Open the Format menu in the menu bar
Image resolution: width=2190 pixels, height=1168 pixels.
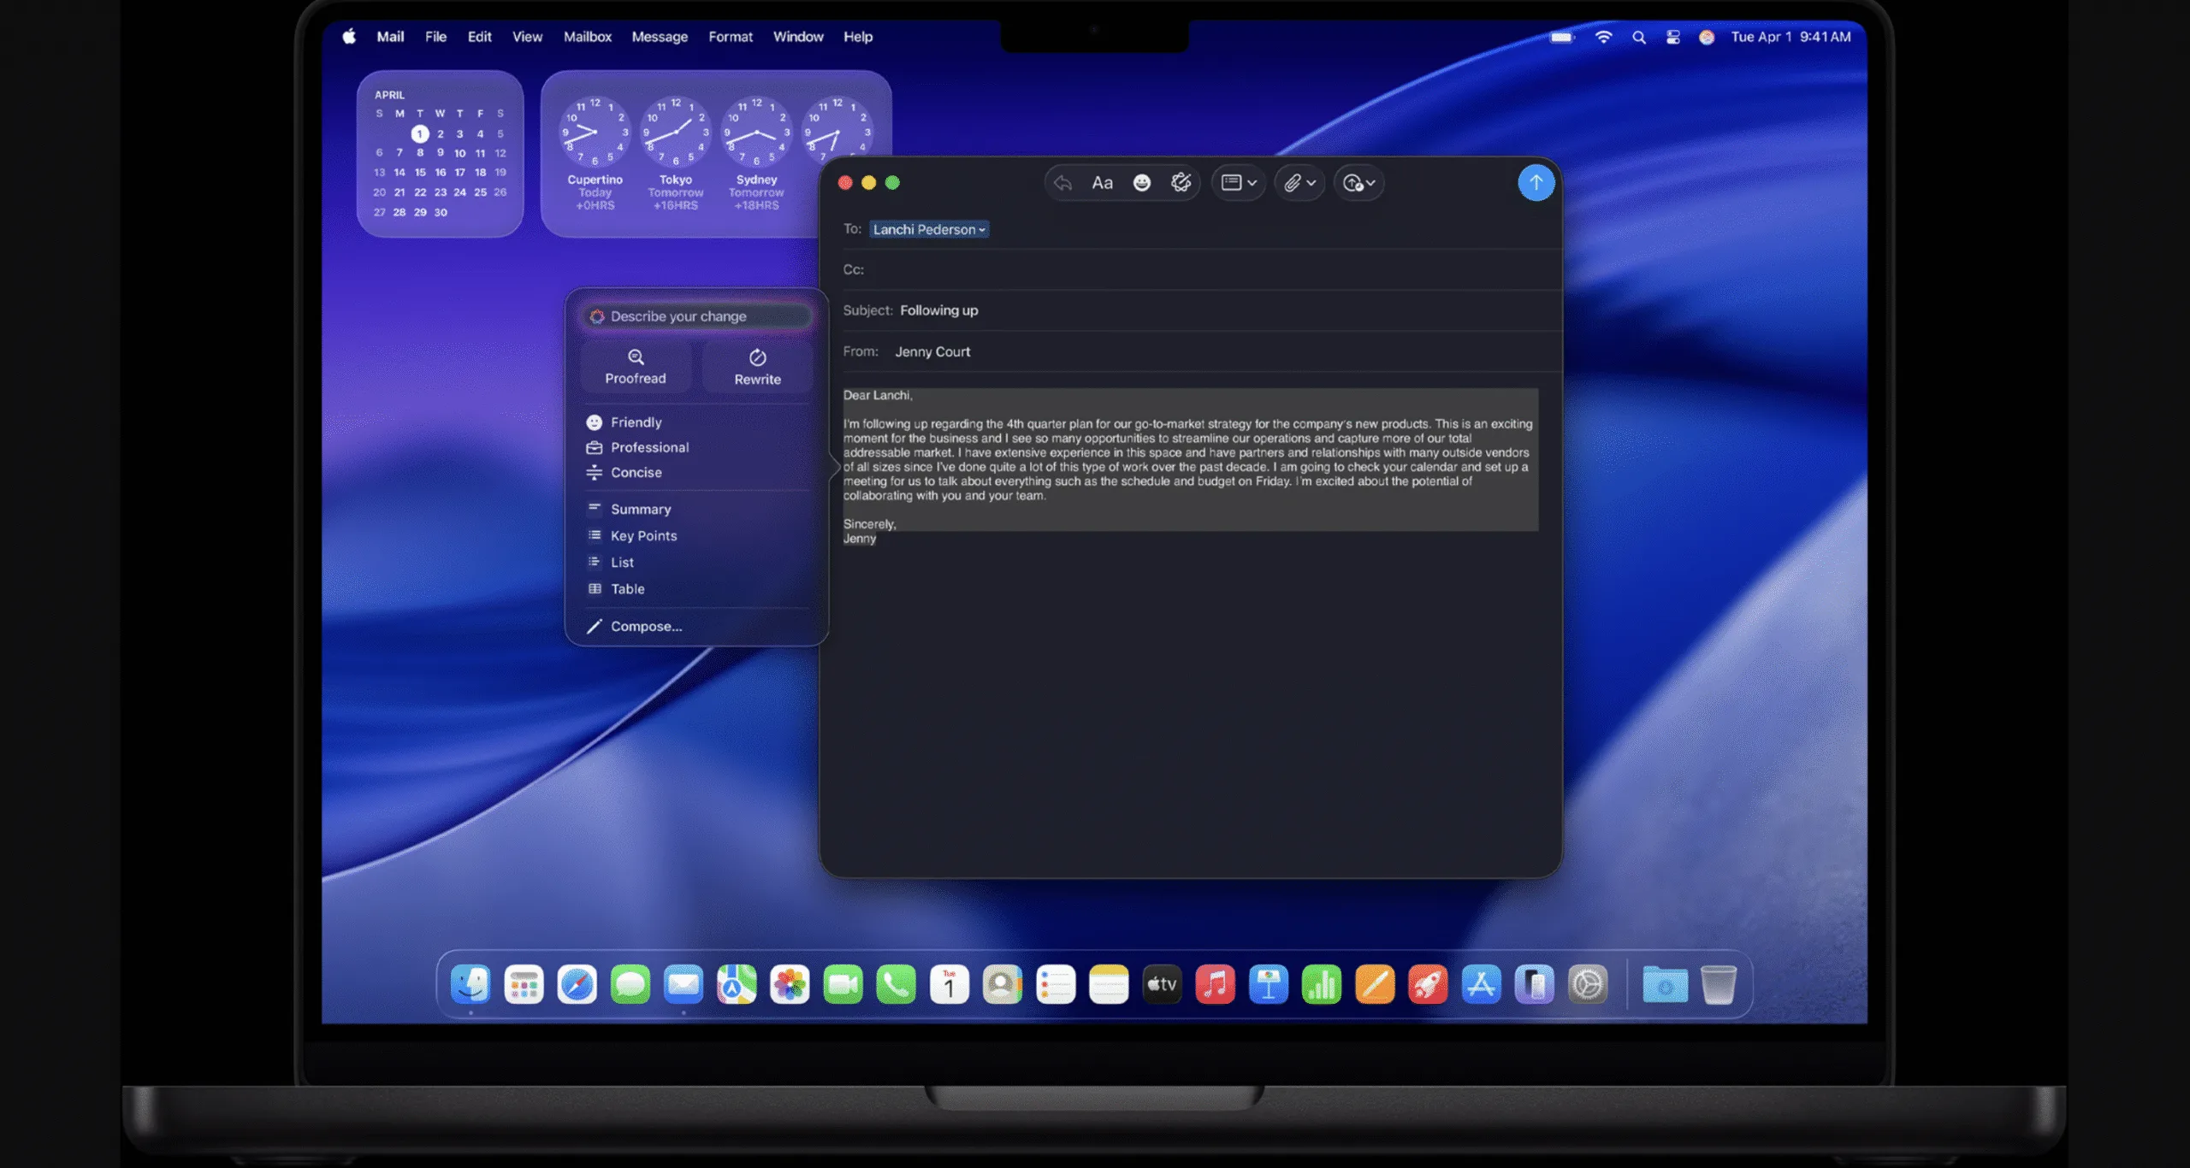(730, 37)
